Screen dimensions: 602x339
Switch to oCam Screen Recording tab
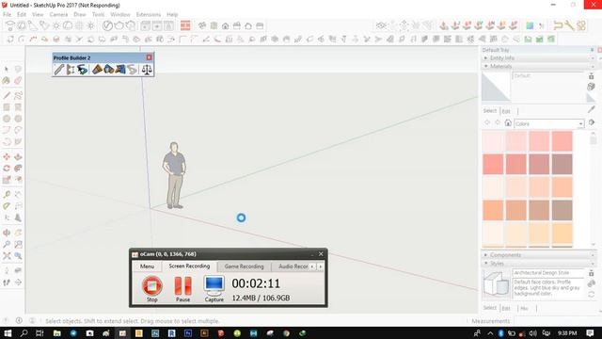point(189,266)
